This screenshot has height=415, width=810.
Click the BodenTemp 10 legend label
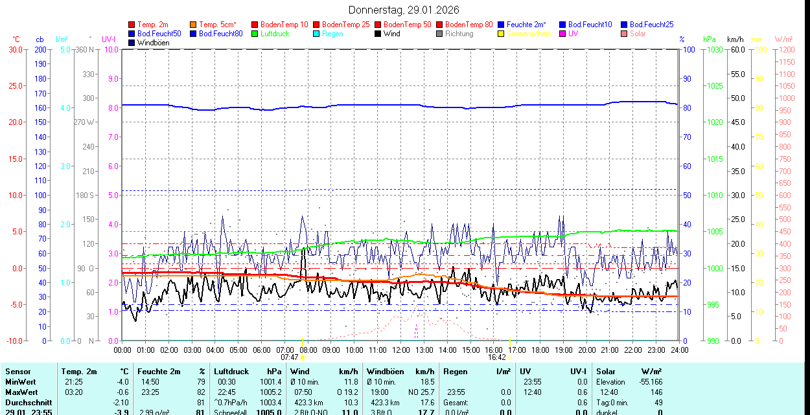coord(284,25)
